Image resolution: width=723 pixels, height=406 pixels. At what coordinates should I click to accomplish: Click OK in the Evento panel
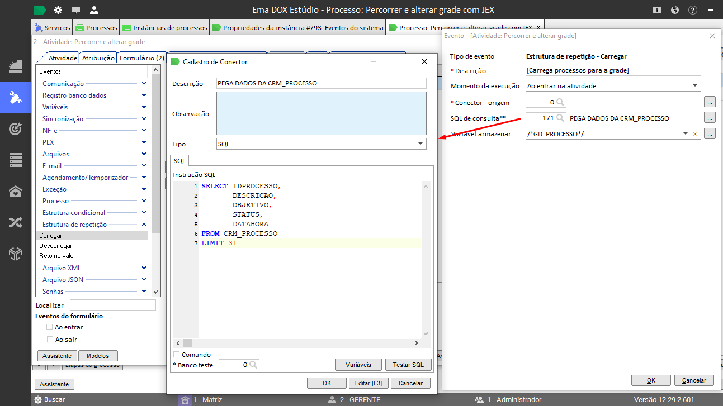pyautogui.click(x=651, y=380)
